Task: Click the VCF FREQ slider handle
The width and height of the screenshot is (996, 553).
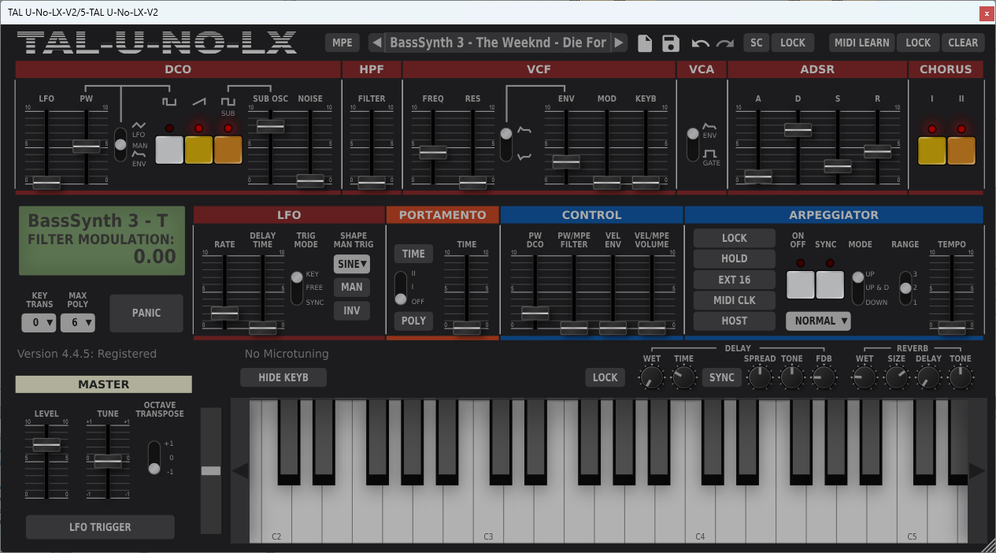Action: tap(433, 153)
